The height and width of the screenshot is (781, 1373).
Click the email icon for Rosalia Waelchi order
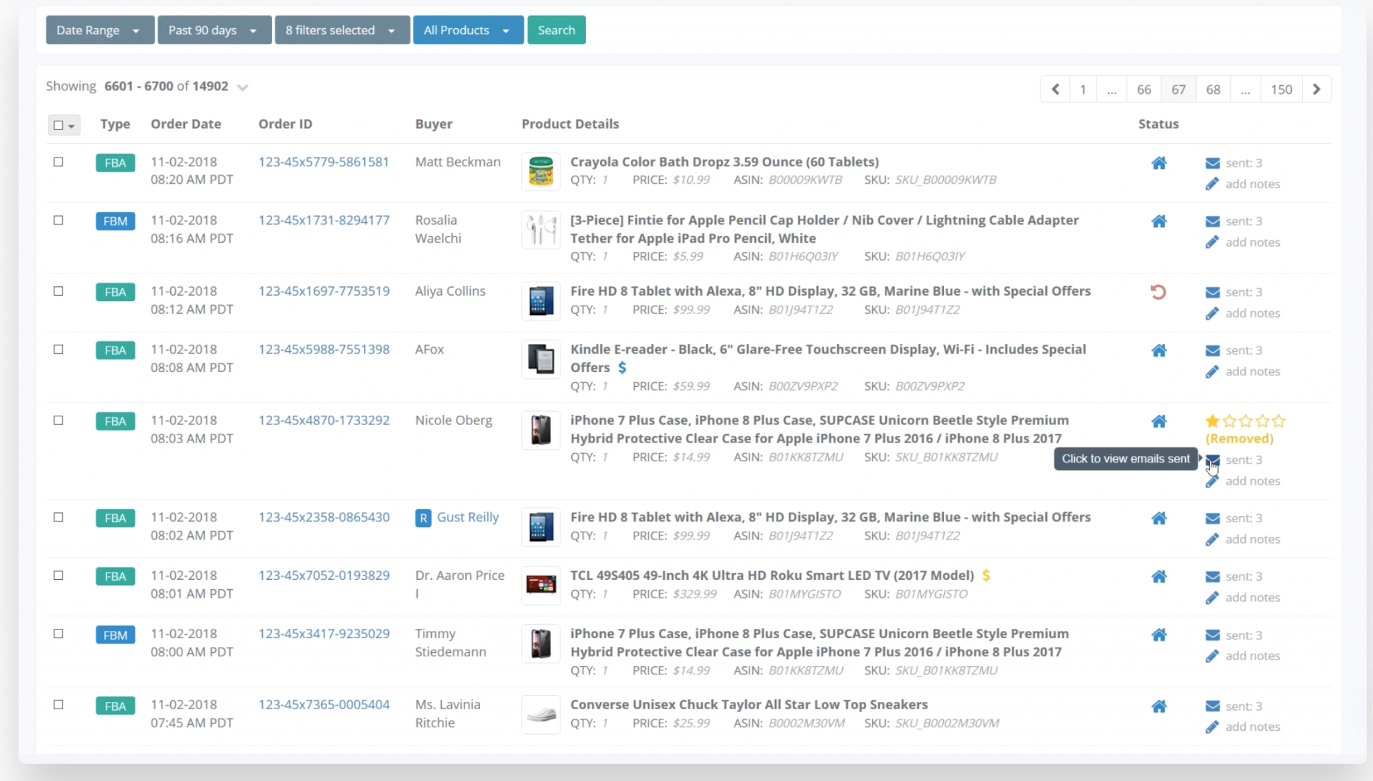(1213, 221)
